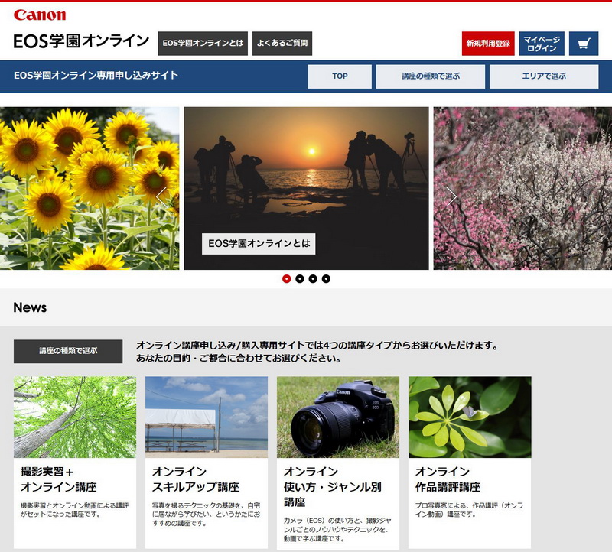The image size is (612, 552).
Task: Select the fourth carousel dot
Action: point(326,278)
